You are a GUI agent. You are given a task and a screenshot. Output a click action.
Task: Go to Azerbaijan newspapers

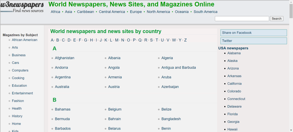coord(170,87)
